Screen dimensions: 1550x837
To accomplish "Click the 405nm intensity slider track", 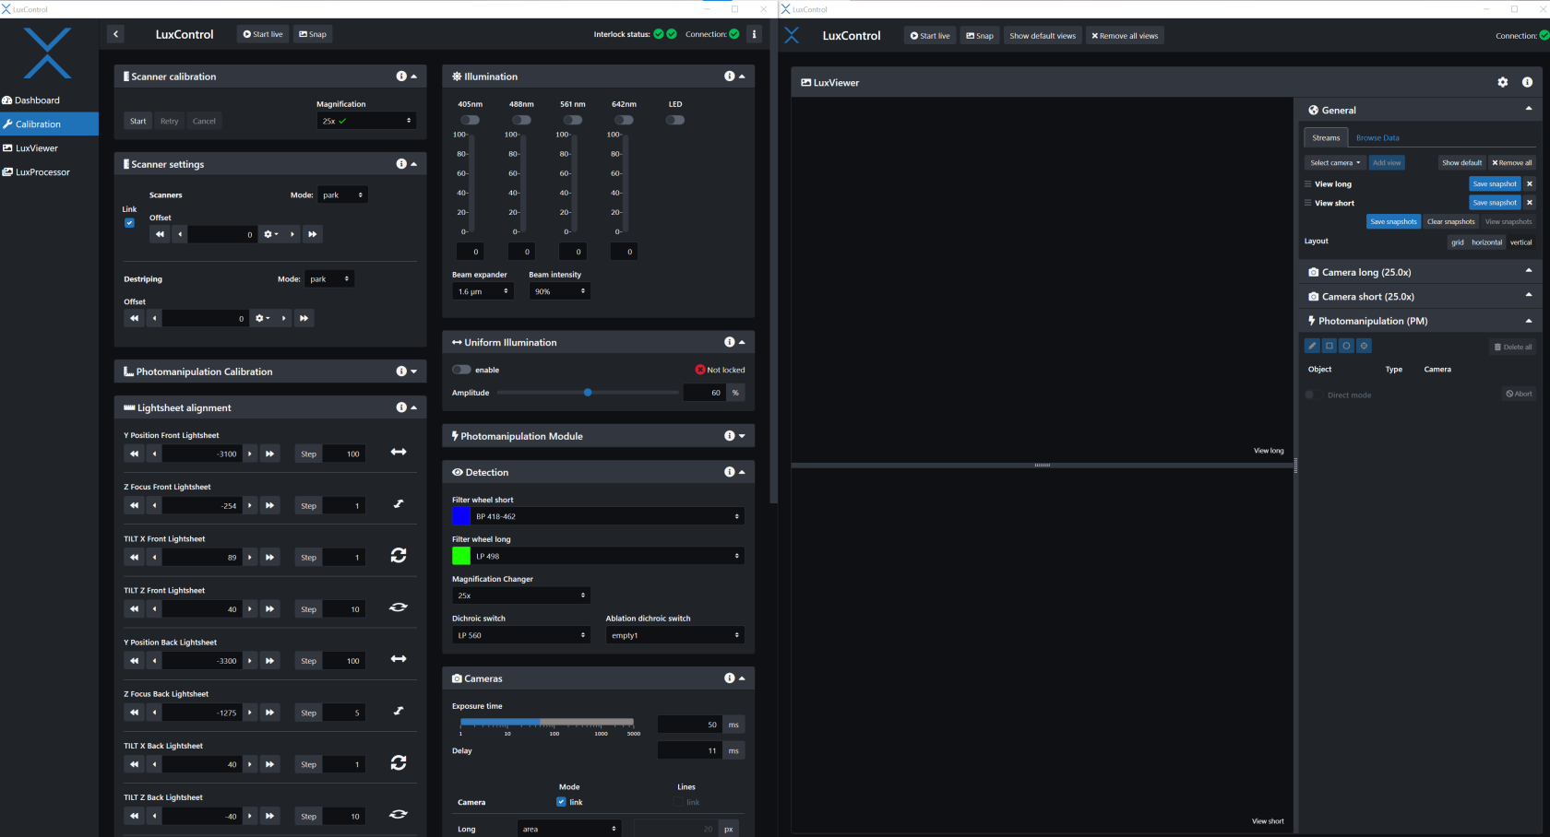I will pyautogui.click(x=472, y=183).
